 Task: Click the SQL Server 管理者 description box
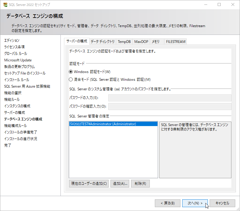point(195,150)
